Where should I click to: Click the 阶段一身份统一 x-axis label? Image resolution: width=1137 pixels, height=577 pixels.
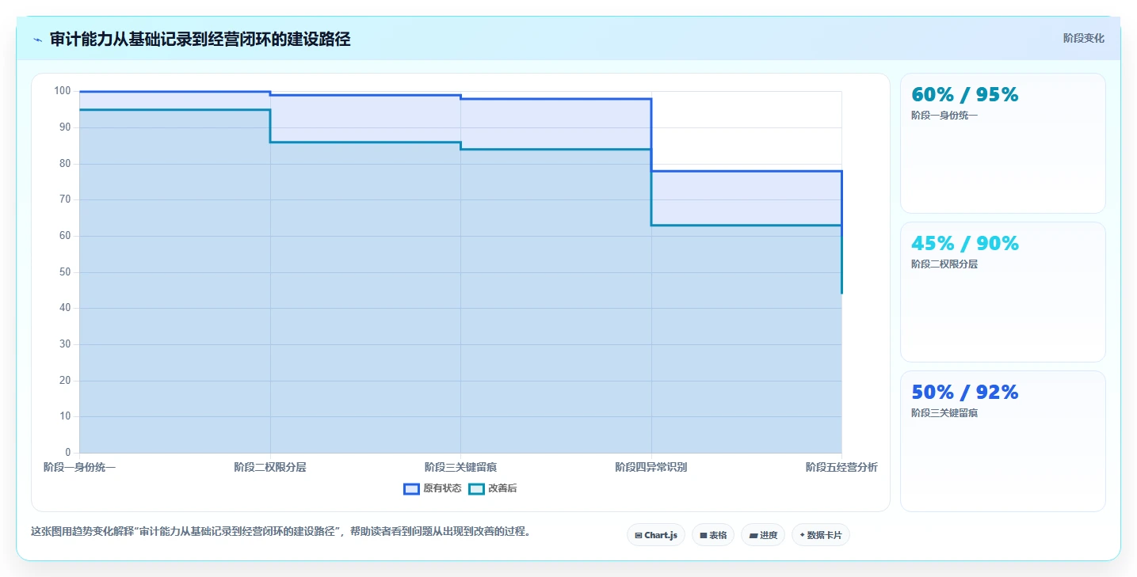tap(79, 467)
